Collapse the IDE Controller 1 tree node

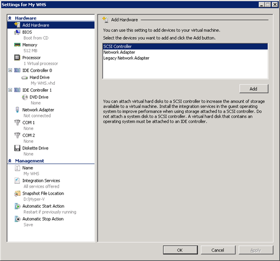coord(10,90)
